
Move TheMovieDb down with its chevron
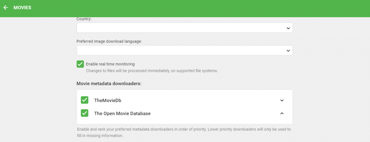(282, 101)
